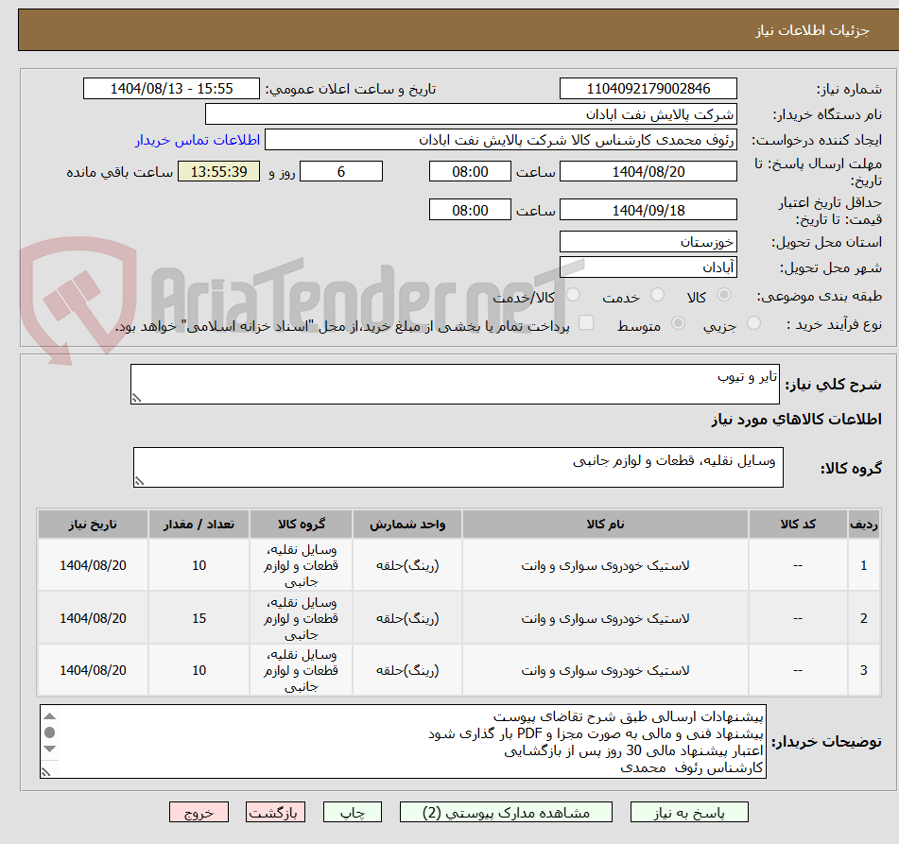Select the جزيي purchase process option

(x=753, y=321)
